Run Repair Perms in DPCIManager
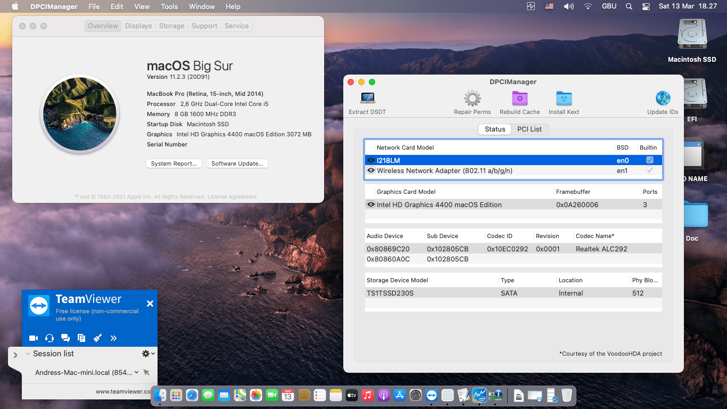Image resolution: width=727 pixels, height=409 pixels. pyautogui.click(x=472, y=99)
